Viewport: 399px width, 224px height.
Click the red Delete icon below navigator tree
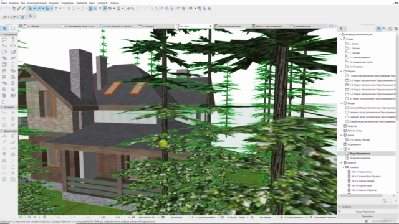[396, 201]
